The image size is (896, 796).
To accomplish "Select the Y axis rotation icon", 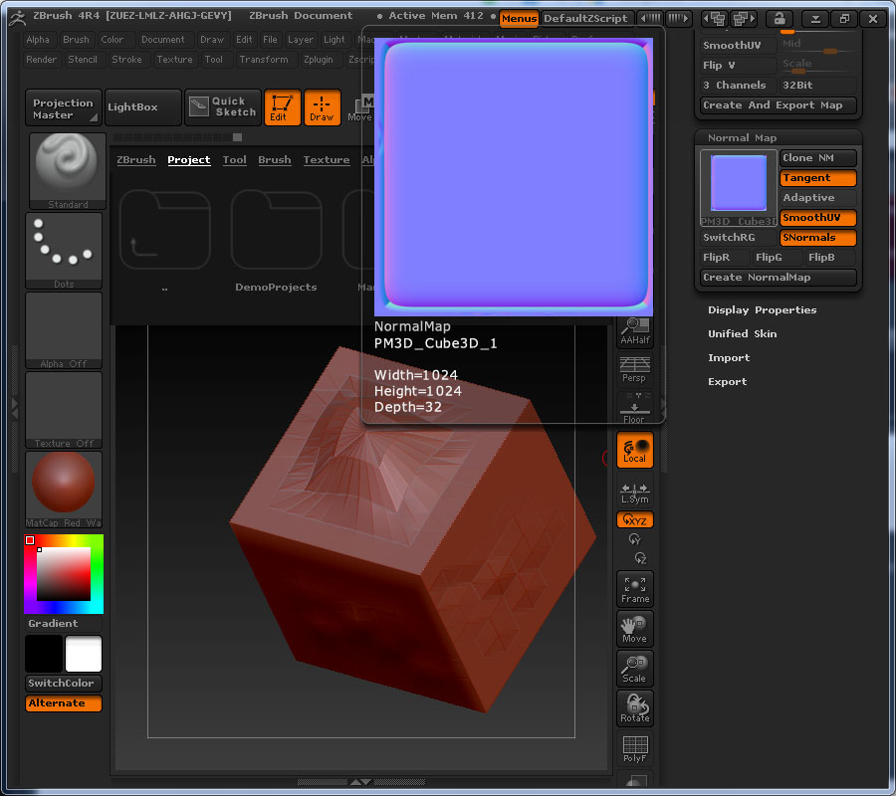I will click(x=634, y=539).
